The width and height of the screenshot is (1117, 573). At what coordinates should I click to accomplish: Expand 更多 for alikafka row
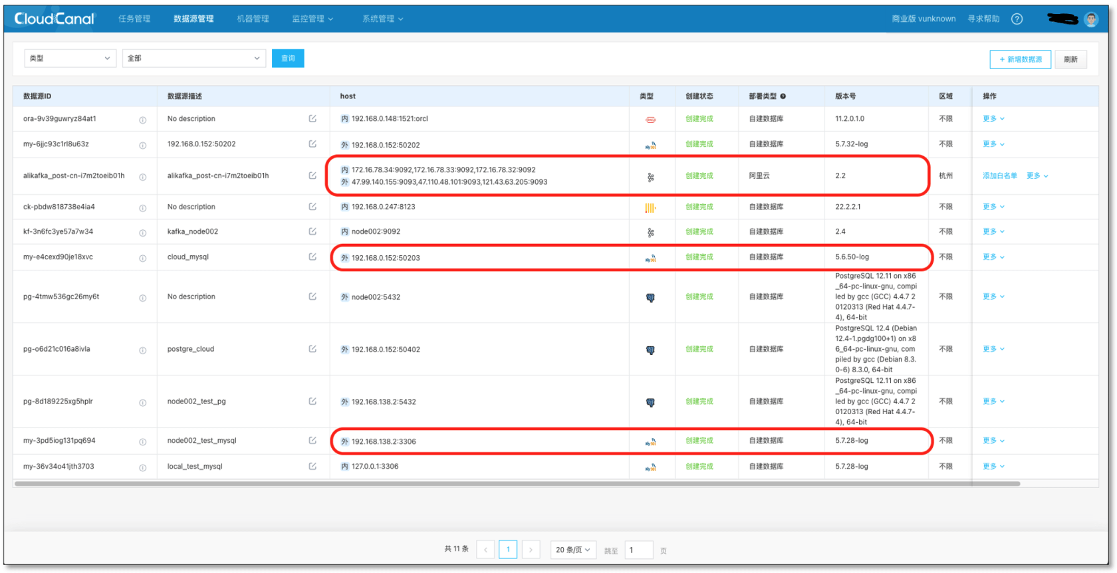[x=1037, y=175]
